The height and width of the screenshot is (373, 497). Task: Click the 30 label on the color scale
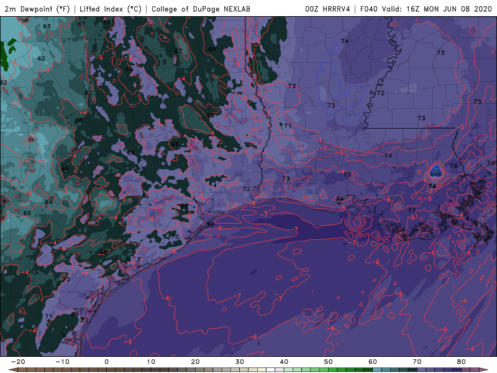tap(240, 362)
